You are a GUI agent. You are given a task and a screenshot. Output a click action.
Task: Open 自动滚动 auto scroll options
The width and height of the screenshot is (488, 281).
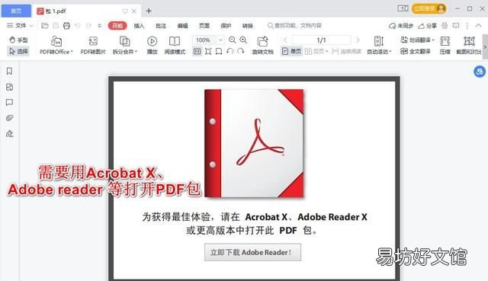coord(379,46)
